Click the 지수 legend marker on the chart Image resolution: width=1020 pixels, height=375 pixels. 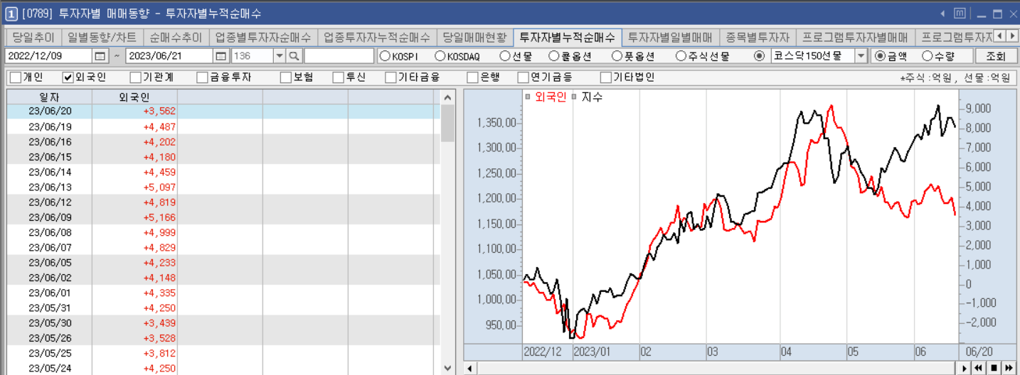574,97
